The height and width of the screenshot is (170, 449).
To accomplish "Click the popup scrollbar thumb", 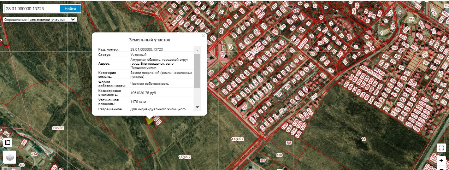I will click(x=197, y=71).
